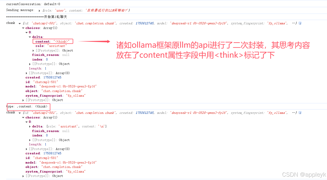Collapse index 0 node in second chunk
327x180 pixels.
(x=26, y=122)
